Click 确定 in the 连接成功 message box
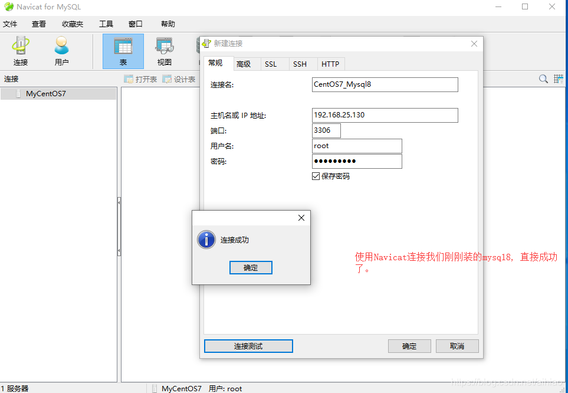 251,267
